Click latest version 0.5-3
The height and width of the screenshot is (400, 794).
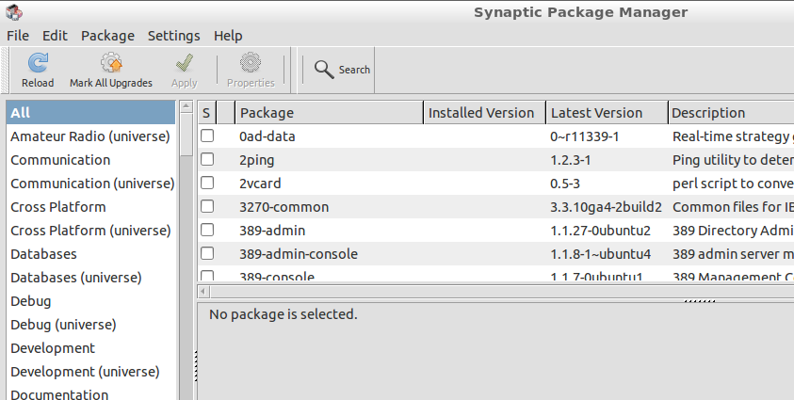(564, 184)
